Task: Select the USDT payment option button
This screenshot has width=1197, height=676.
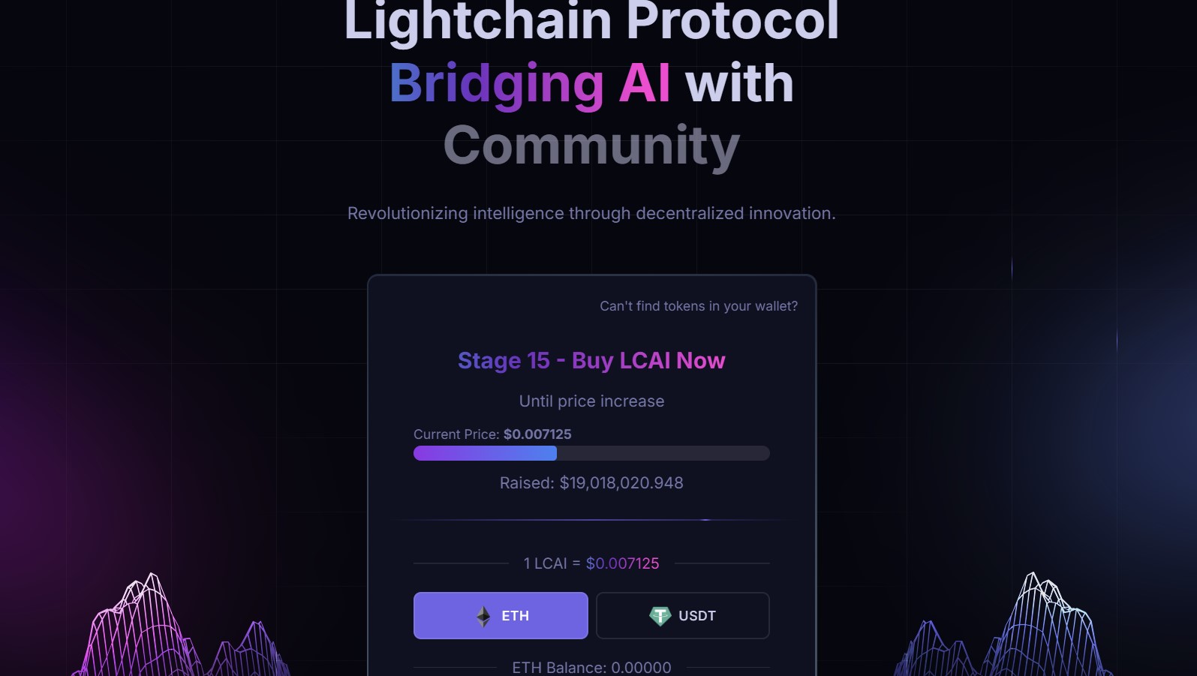Action: (x=682, y=615)
